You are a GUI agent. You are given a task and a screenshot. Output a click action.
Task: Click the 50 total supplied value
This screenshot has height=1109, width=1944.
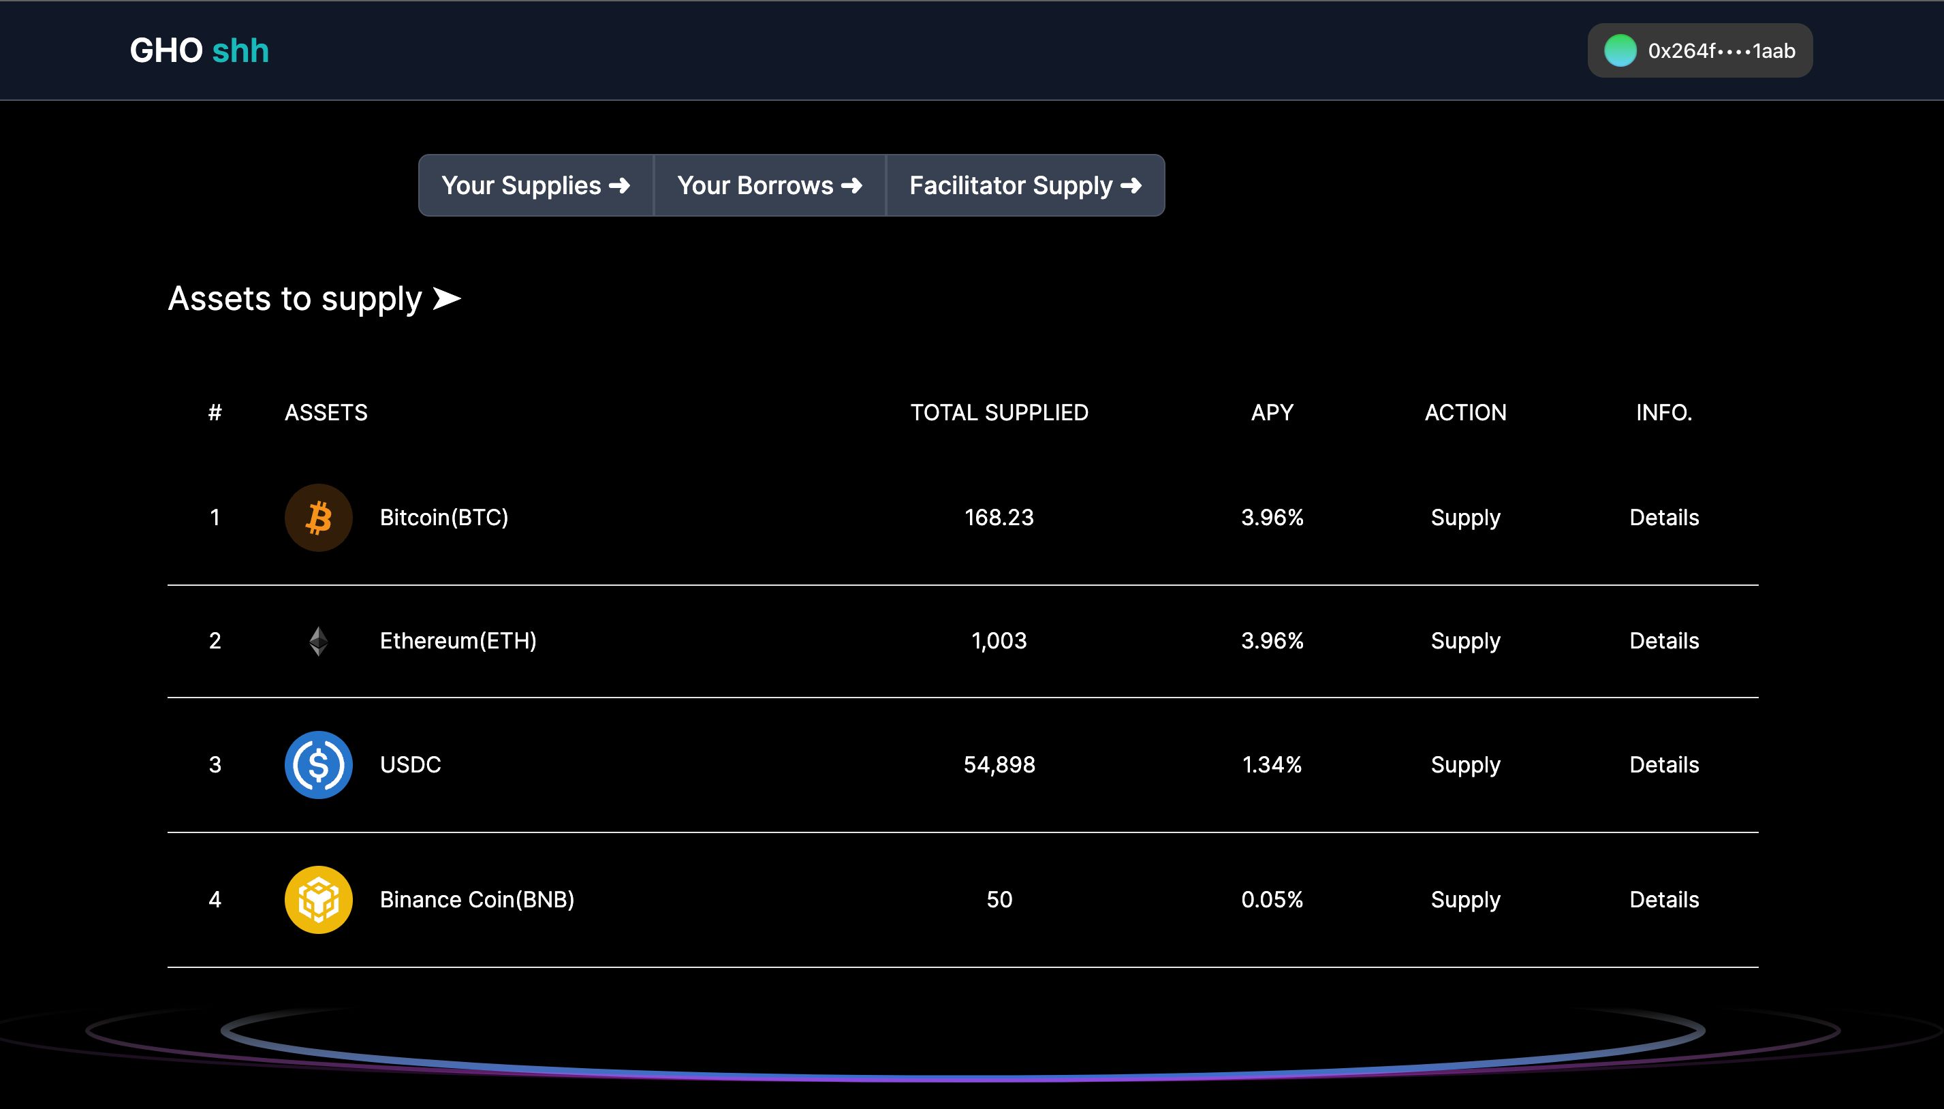point(999,900)
